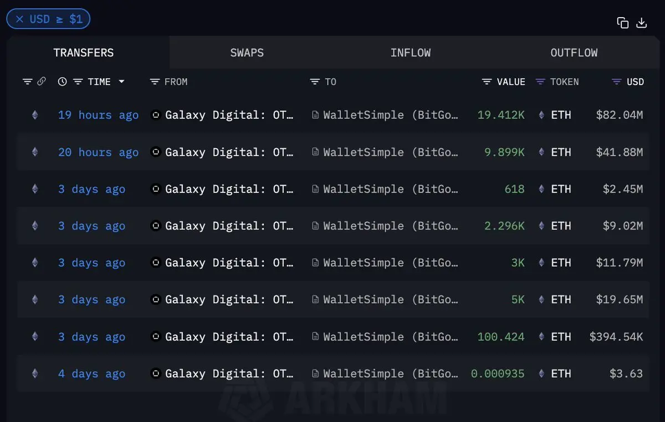Click the $11.79M USD amount
The image size is (665, 422).
tap(620, 263)
